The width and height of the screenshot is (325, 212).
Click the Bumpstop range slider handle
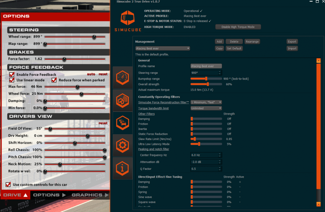(206, 79)
